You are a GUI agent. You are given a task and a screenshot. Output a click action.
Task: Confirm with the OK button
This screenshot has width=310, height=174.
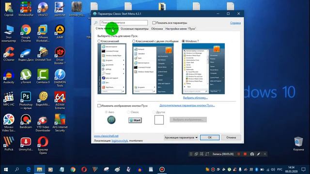[210, 137]
